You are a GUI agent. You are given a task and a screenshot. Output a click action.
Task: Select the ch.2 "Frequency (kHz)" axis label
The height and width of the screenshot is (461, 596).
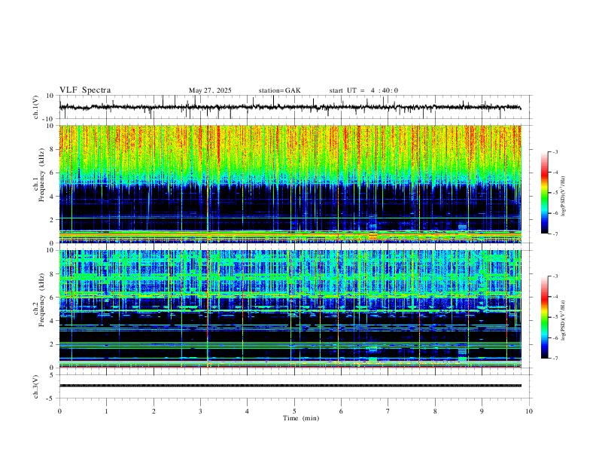click(x=41, y=300)
